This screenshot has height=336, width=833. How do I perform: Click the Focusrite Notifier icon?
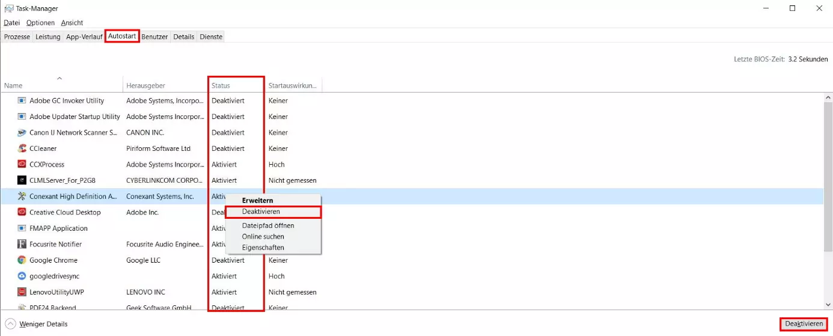[22, 244]
